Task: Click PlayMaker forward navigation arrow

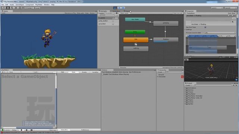Action: click(5, 72)
